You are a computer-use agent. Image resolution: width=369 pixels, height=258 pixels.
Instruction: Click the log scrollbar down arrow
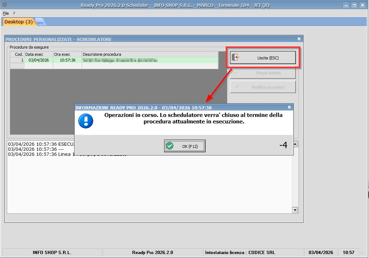295,210
